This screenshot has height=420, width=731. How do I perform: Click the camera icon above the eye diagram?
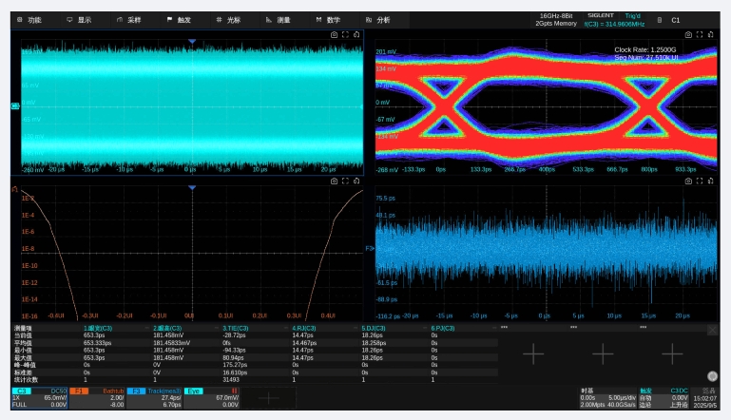[686, 34]
